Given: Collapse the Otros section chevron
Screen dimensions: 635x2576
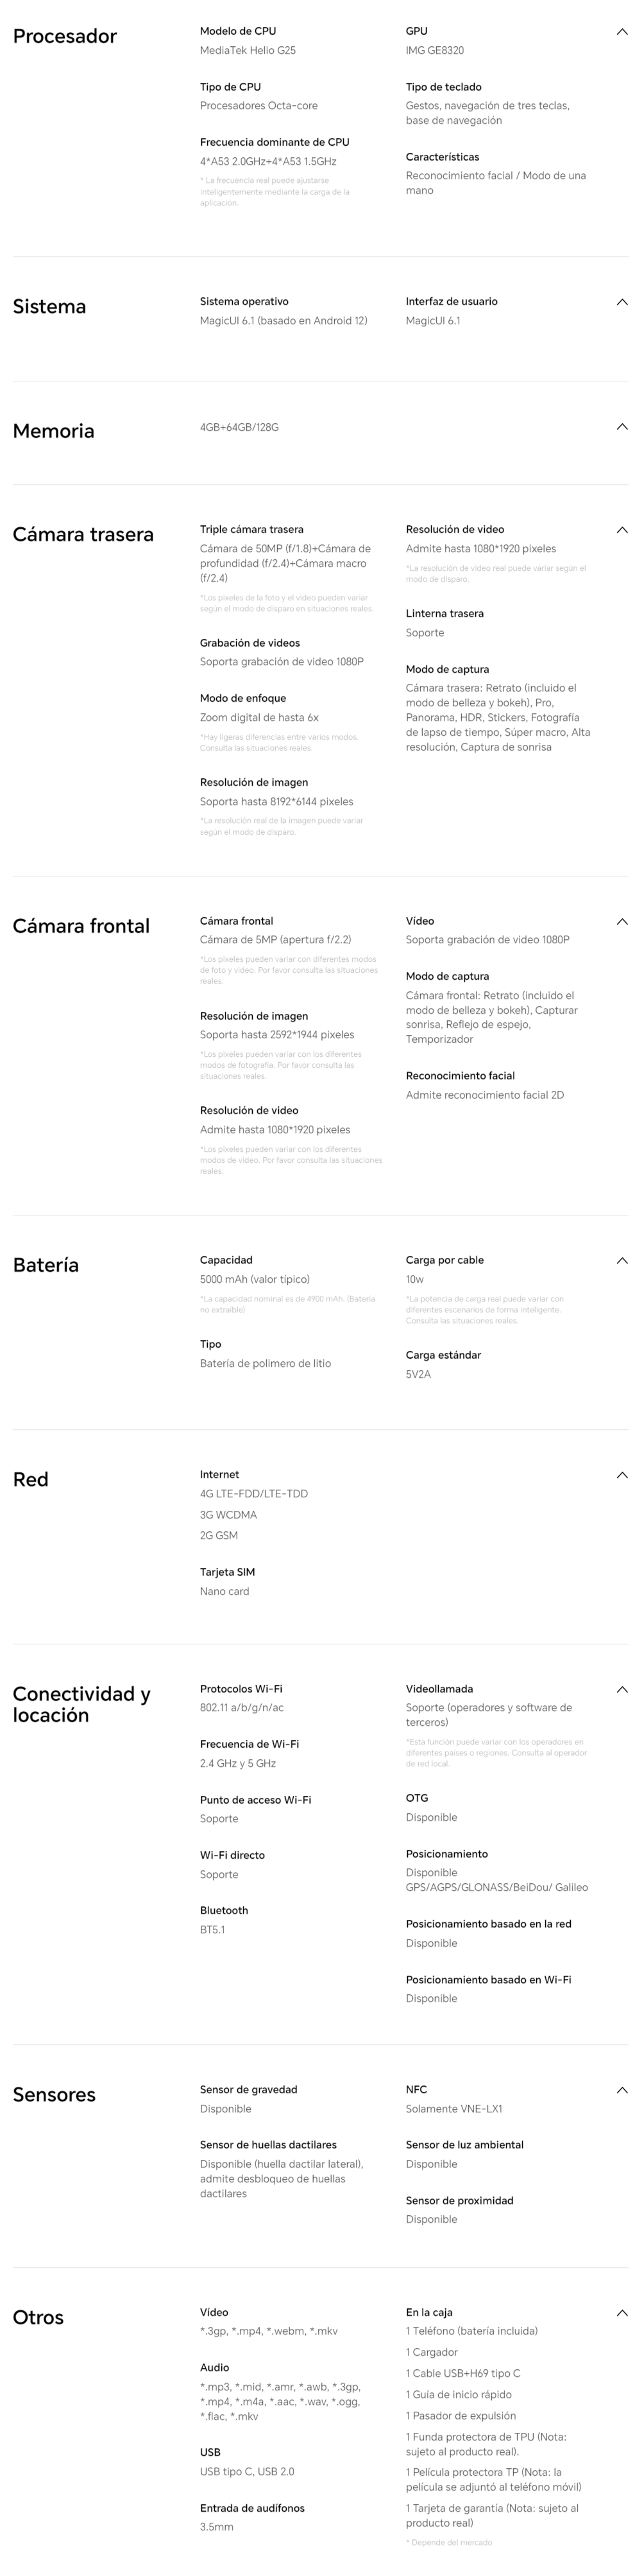Looking at the screenshot, I should pos(622,2313).
